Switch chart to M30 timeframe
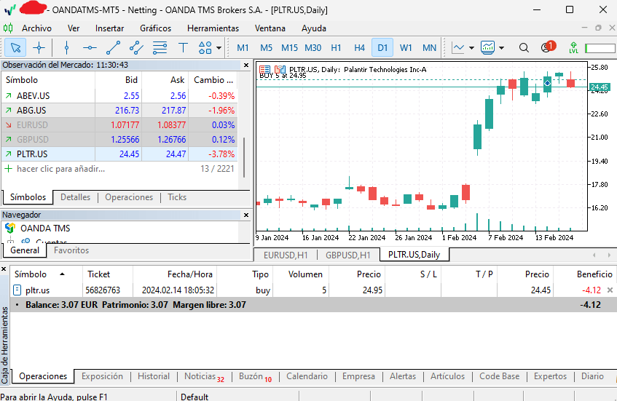 (313, 48)
